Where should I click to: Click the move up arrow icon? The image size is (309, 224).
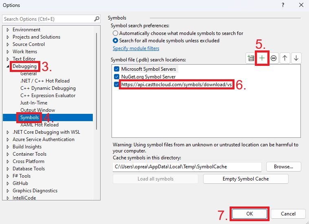click(x=285, y=58)
